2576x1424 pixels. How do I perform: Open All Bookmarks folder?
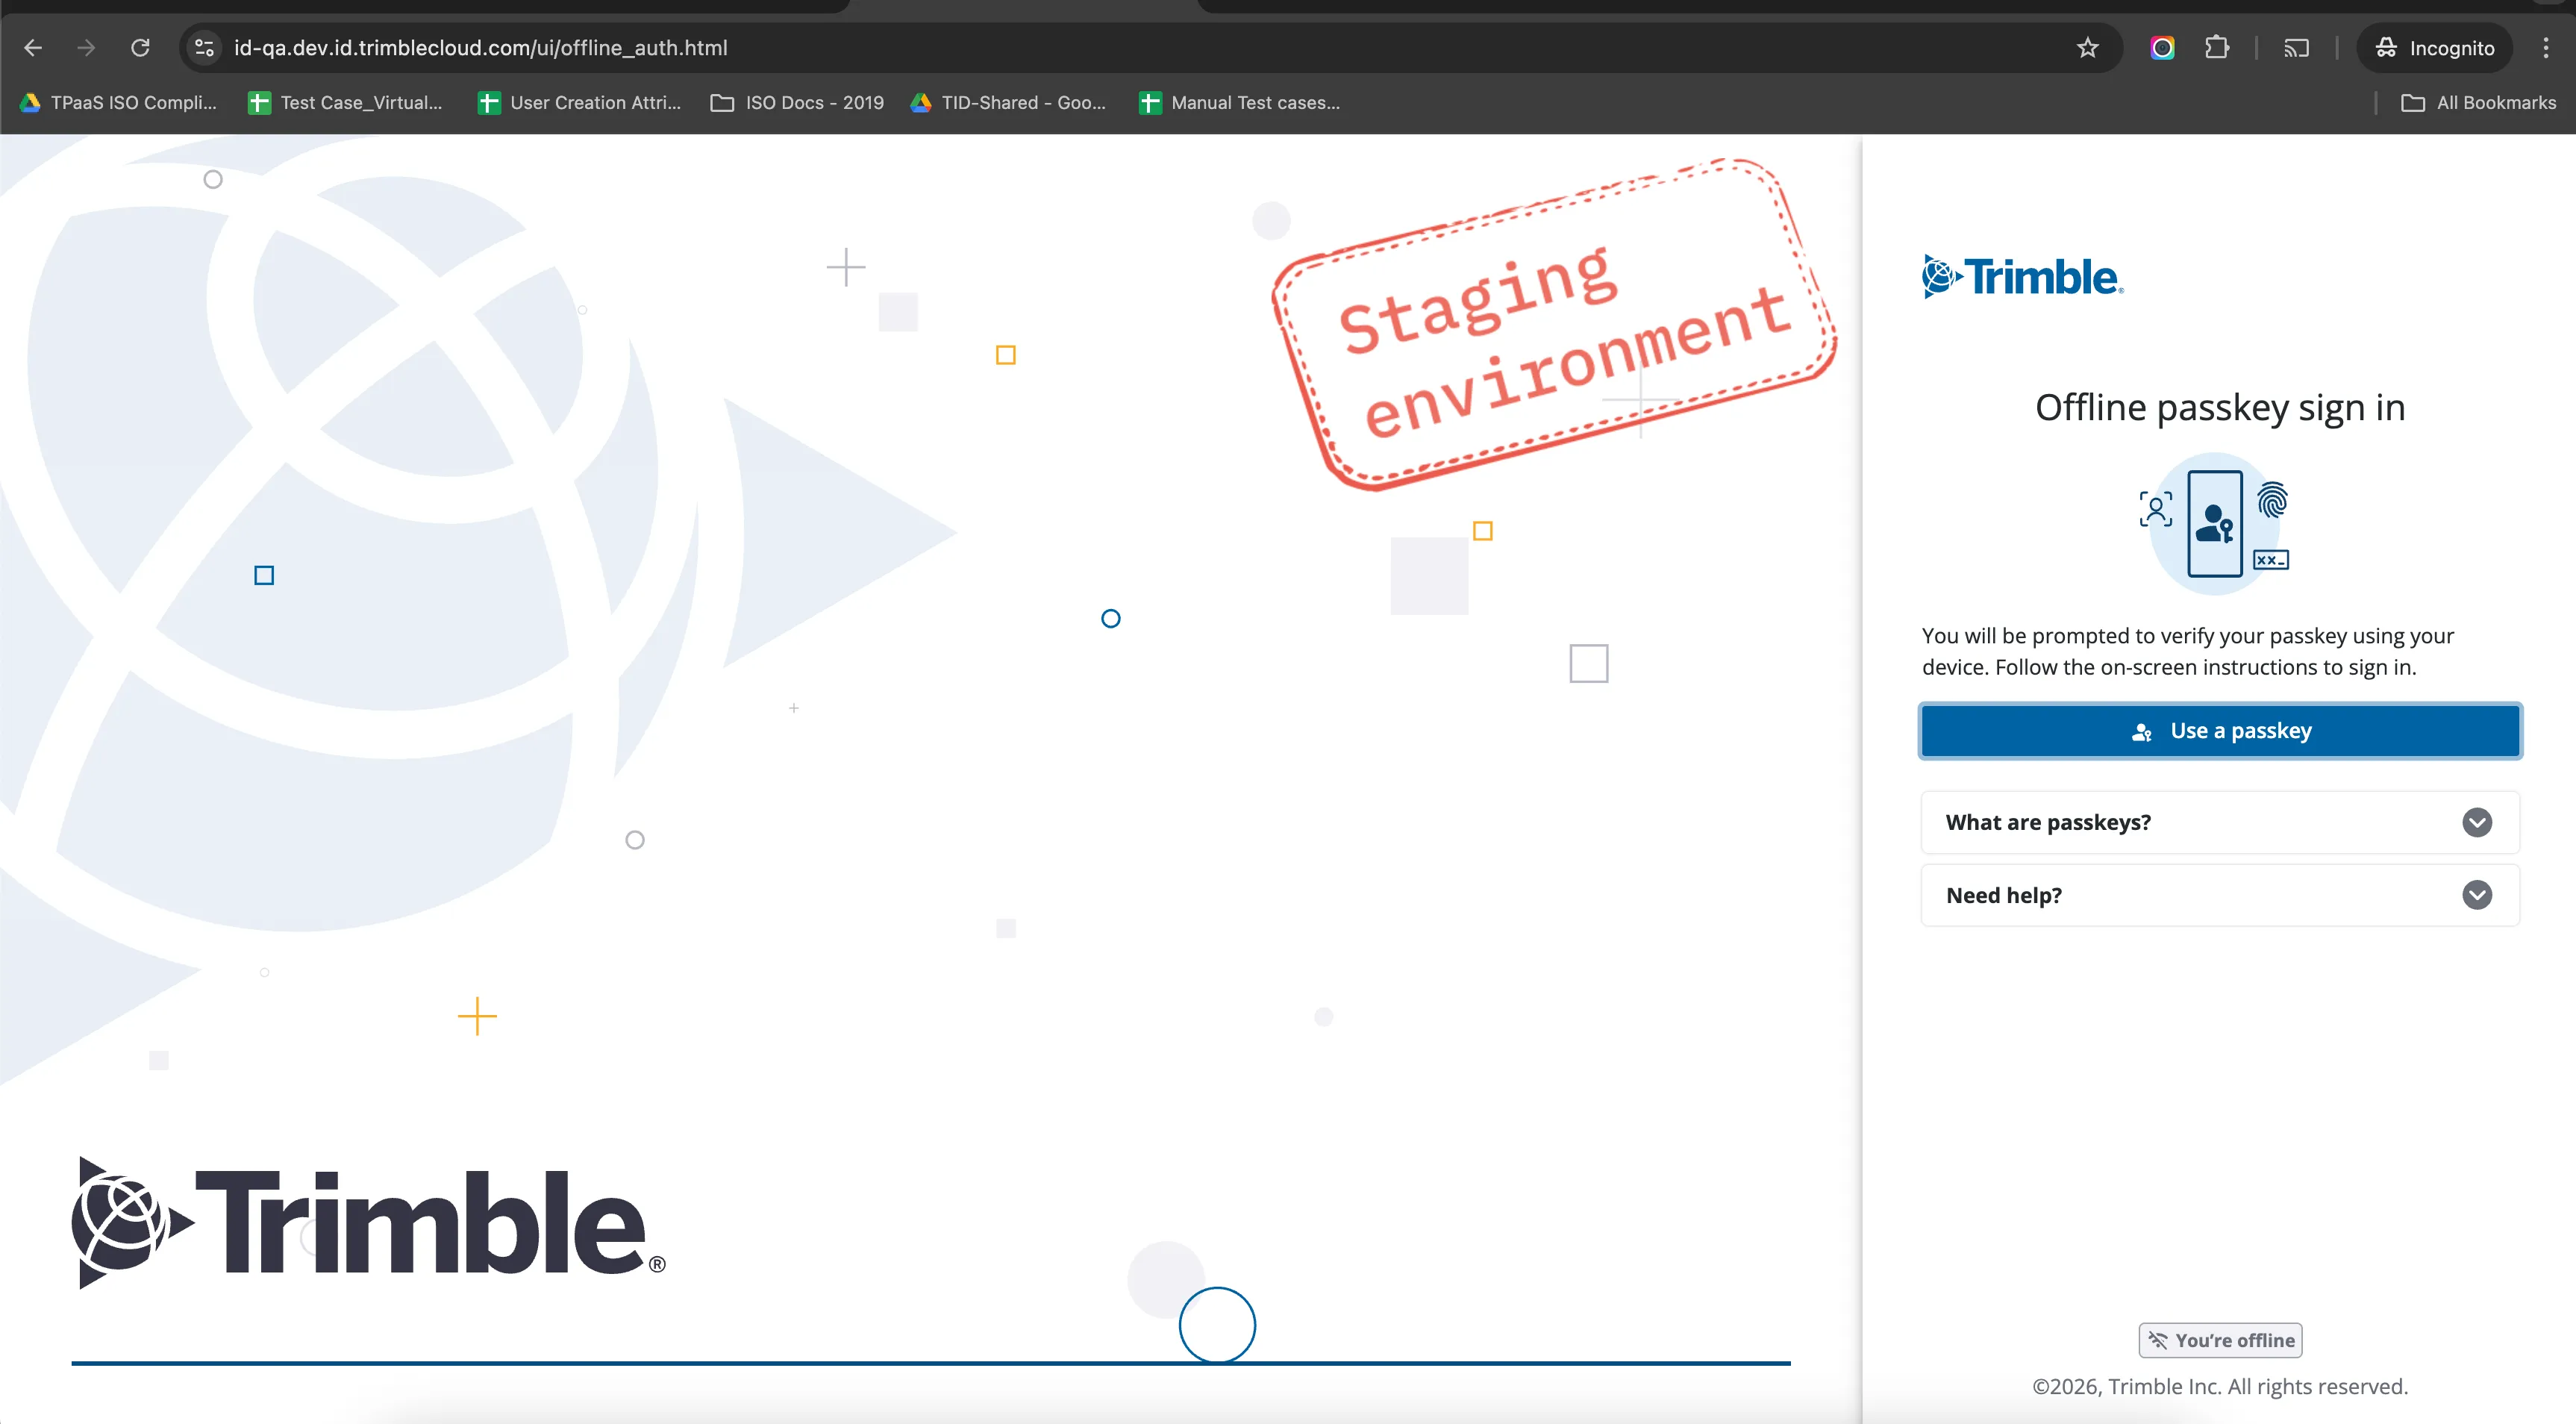coord(2478,103)
